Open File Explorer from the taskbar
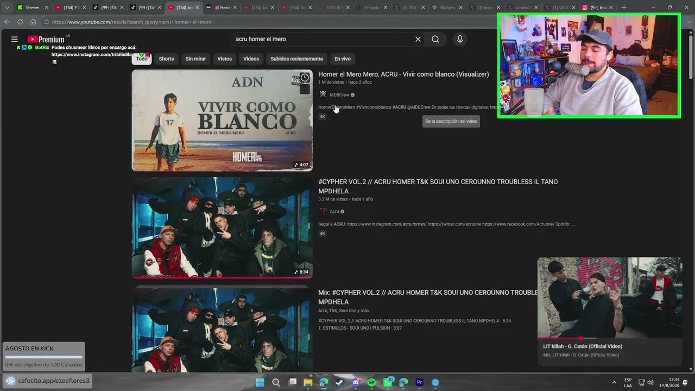This screenshot has width=695, height=391. coord(308,382)
